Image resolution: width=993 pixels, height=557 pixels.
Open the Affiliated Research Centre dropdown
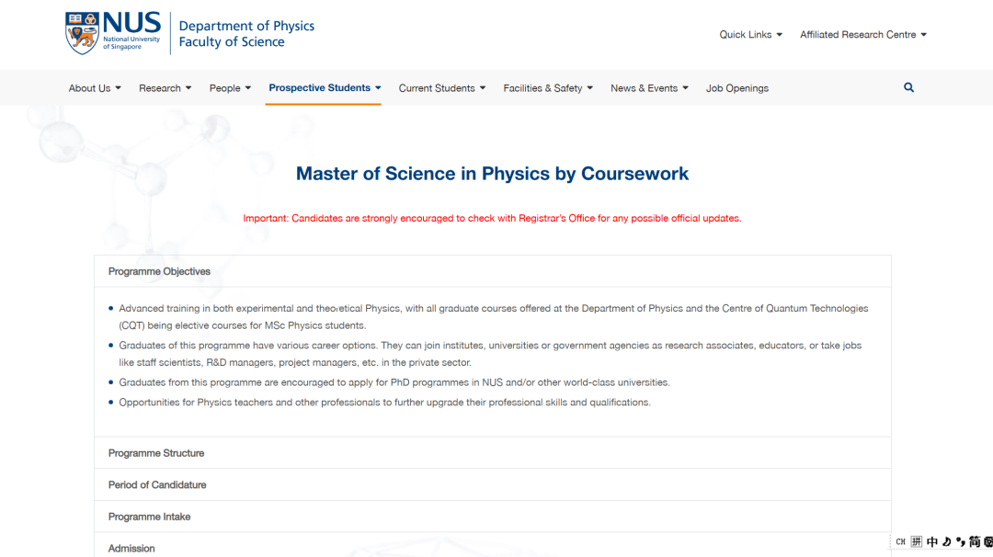pos(862,35)
